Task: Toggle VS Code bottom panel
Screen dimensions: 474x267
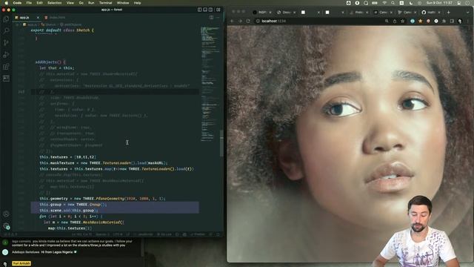Action: coord(205,10)
